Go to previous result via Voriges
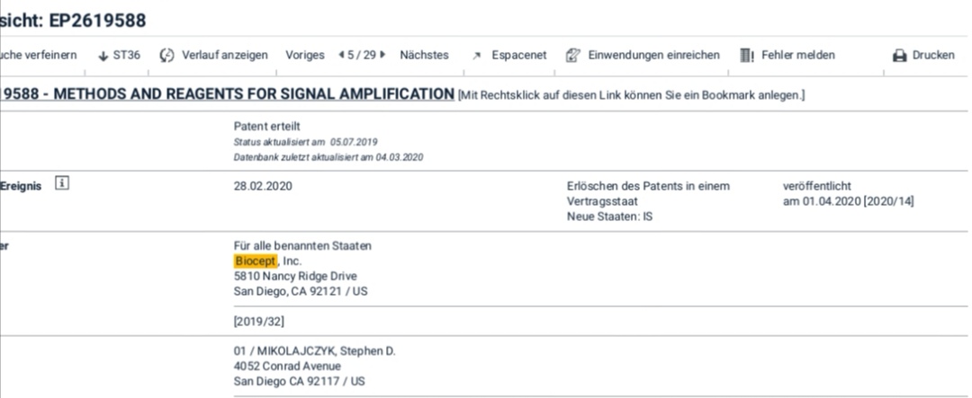 pos(305,56)
